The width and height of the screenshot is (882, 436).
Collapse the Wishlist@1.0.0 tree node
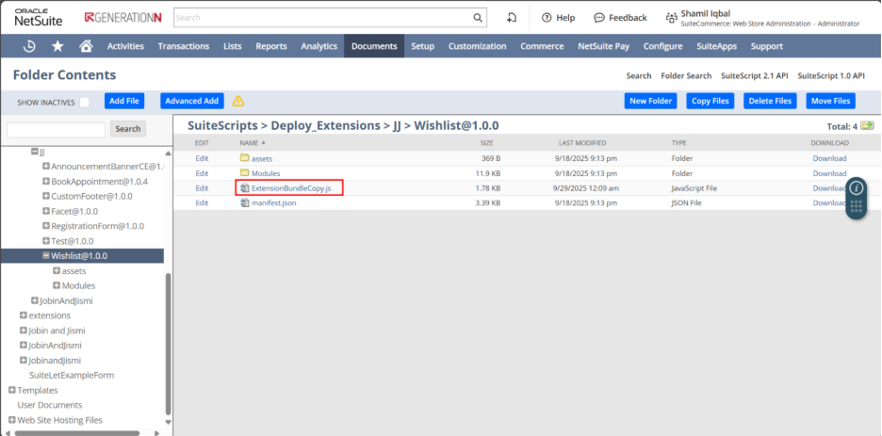[x=45, y=255]
